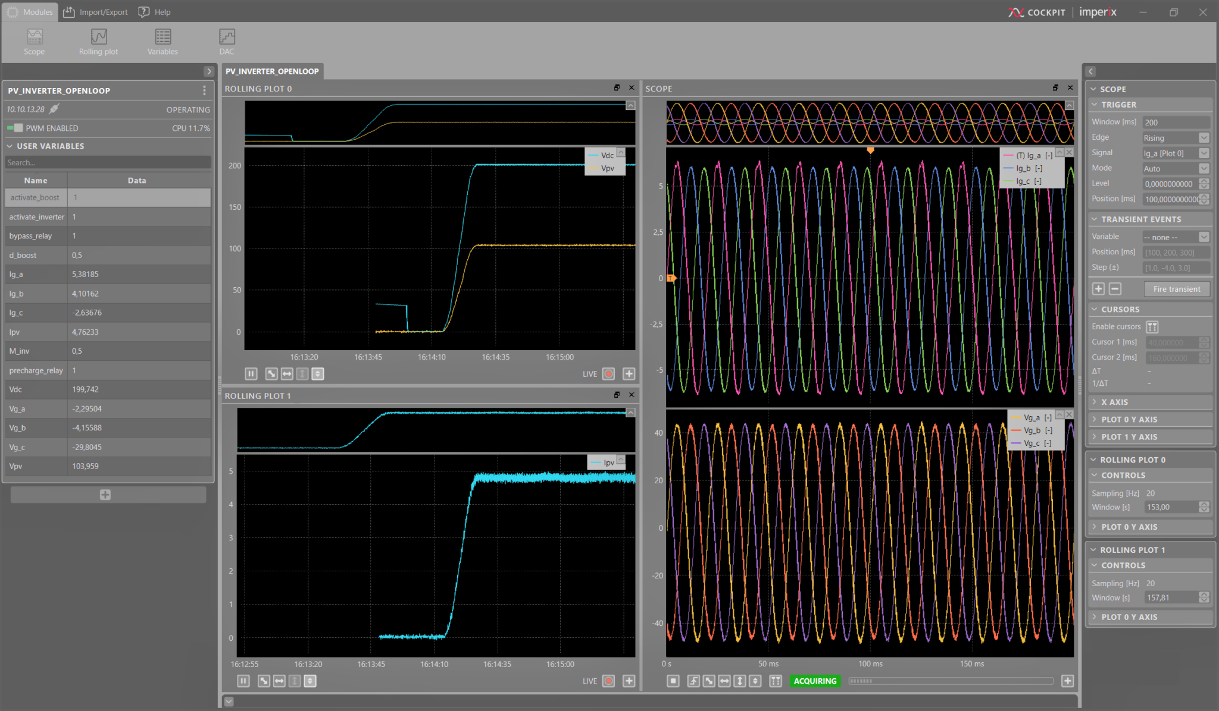Pause Rolling Plot 0 with the pause icon
Screen dimensions: 1219x711
(251, 373)
